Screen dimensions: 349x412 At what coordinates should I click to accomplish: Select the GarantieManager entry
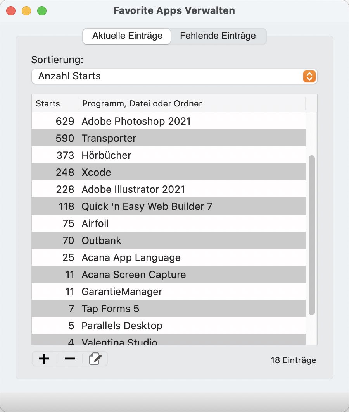coord(168,292)
